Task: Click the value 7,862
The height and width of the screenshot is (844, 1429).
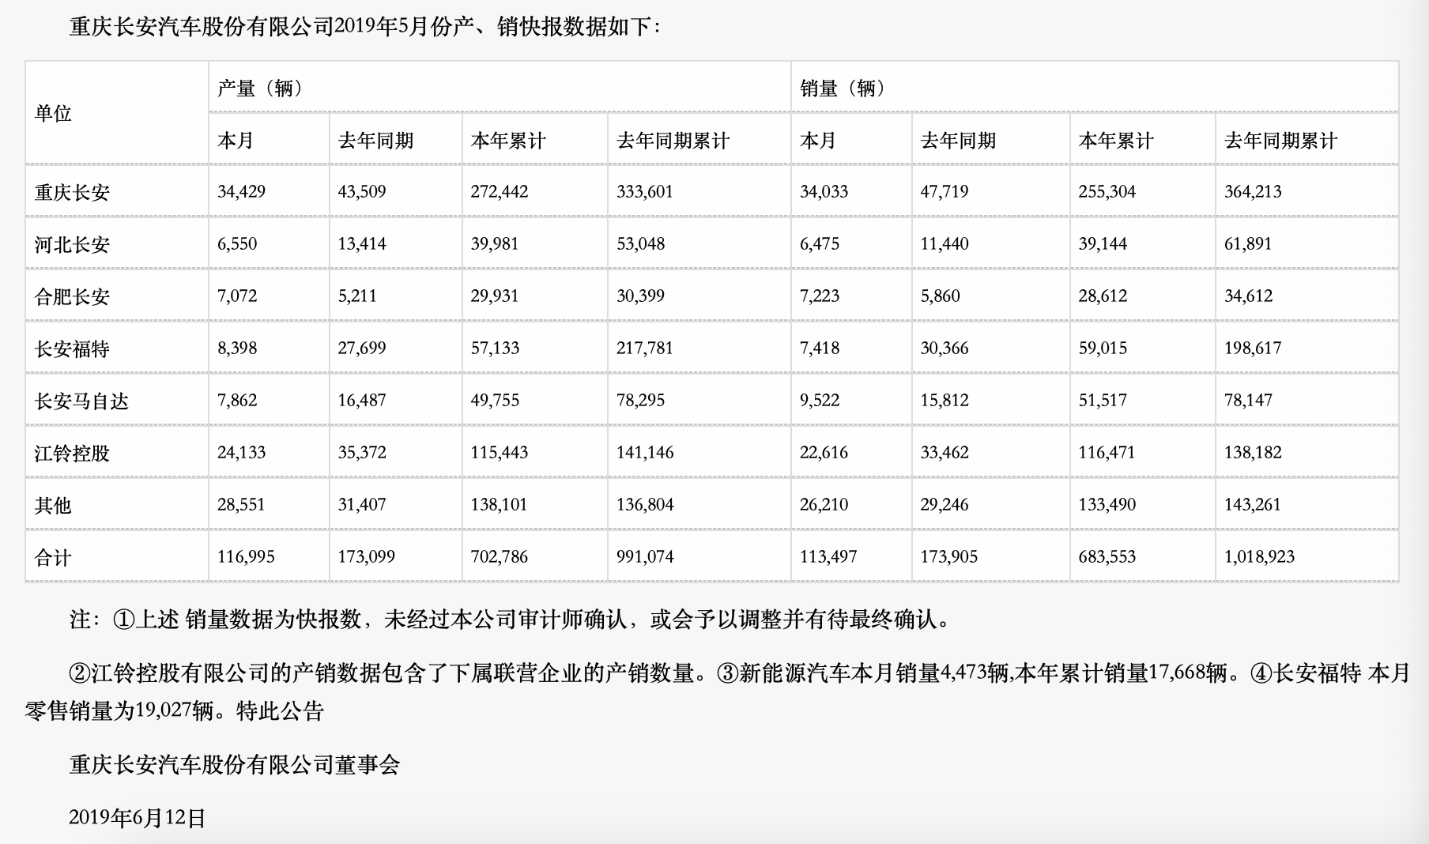Action: [237, 400]
